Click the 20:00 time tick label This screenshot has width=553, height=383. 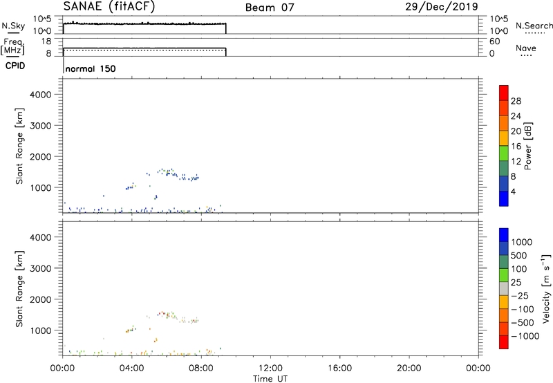409,368
